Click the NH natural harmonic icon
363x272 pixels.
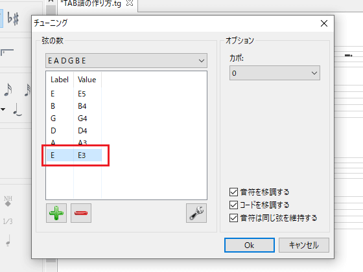pyautogui.click(x=8, y=201)
